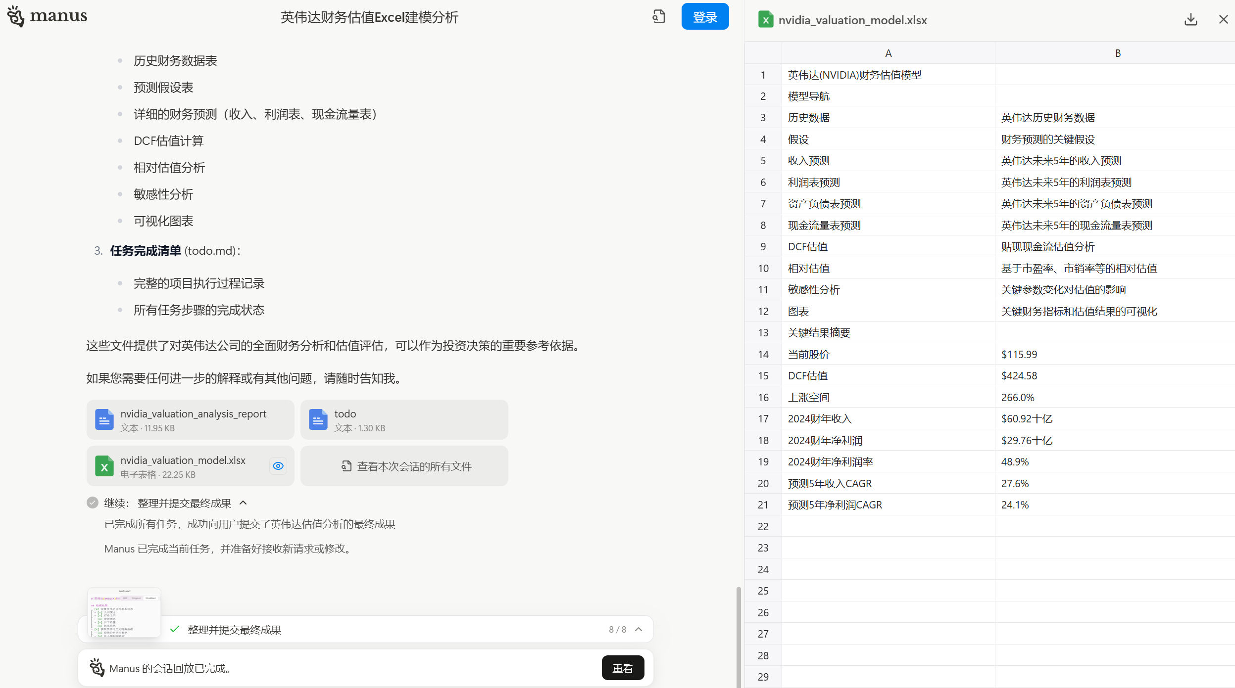Open the todo text file card
The image size is (1235, 688).
(404, 420)
